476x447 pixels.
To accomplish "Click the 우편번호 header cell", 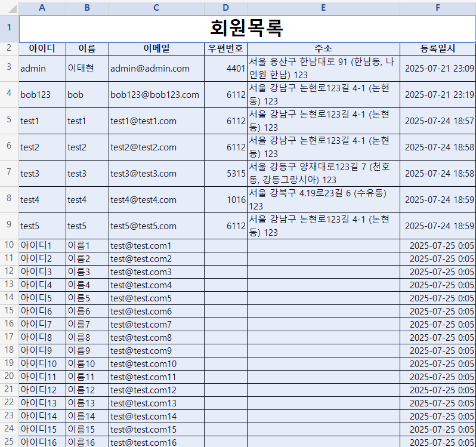I will point(225,48).
